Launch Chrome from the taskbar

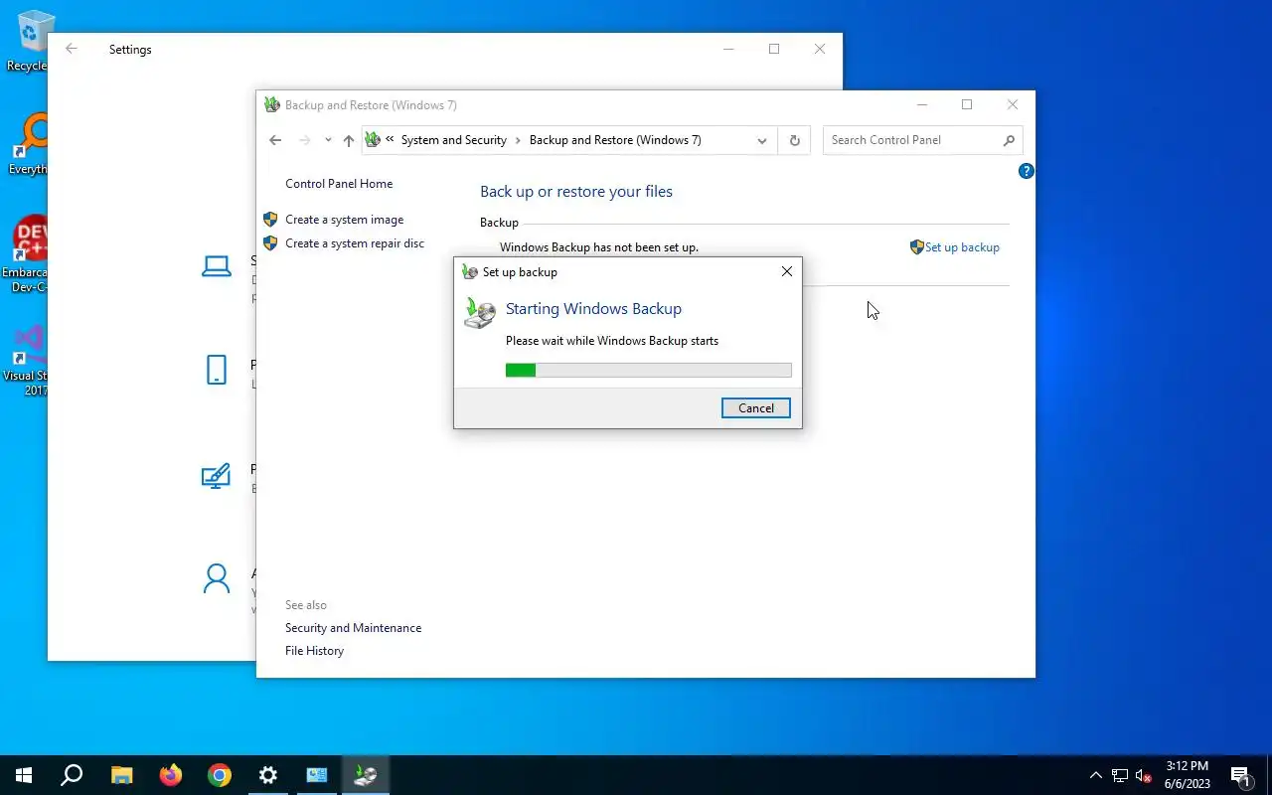pos(220,775)
